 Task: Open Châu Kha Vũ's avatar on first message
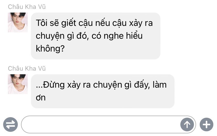[18, 22]
